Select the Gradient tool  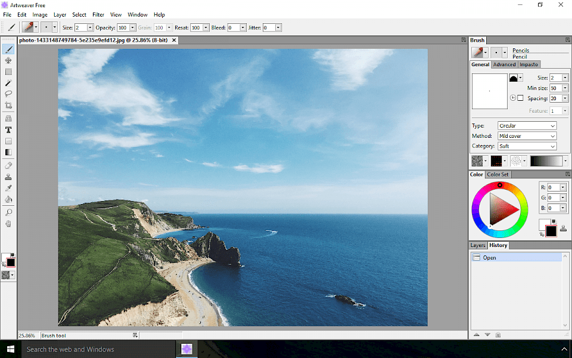pos(8,152)
